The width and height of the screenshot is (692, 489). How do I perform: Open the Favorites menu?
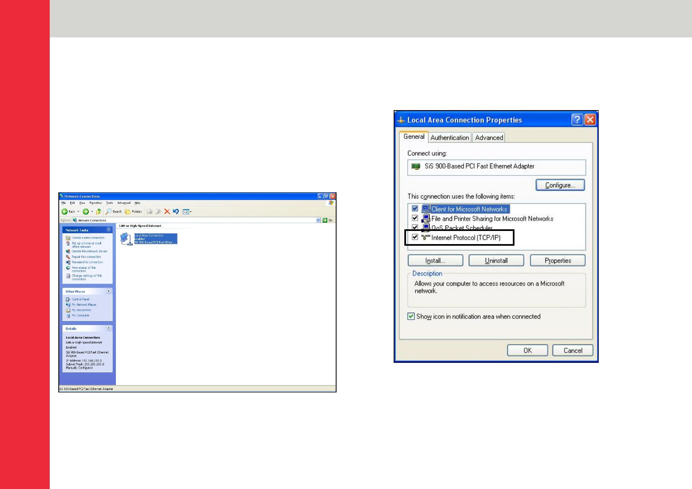96,203
